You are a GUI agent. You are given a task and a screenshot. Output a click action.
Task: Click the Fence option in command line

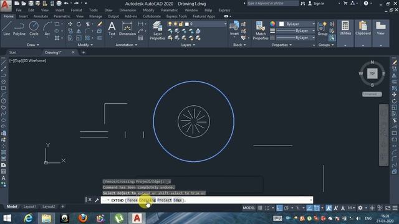coord(132,200)
